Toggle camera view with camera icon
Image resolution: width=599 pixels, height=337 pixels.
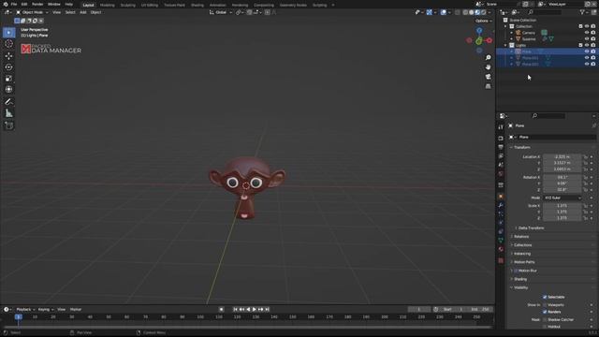(x=488, y=77)
